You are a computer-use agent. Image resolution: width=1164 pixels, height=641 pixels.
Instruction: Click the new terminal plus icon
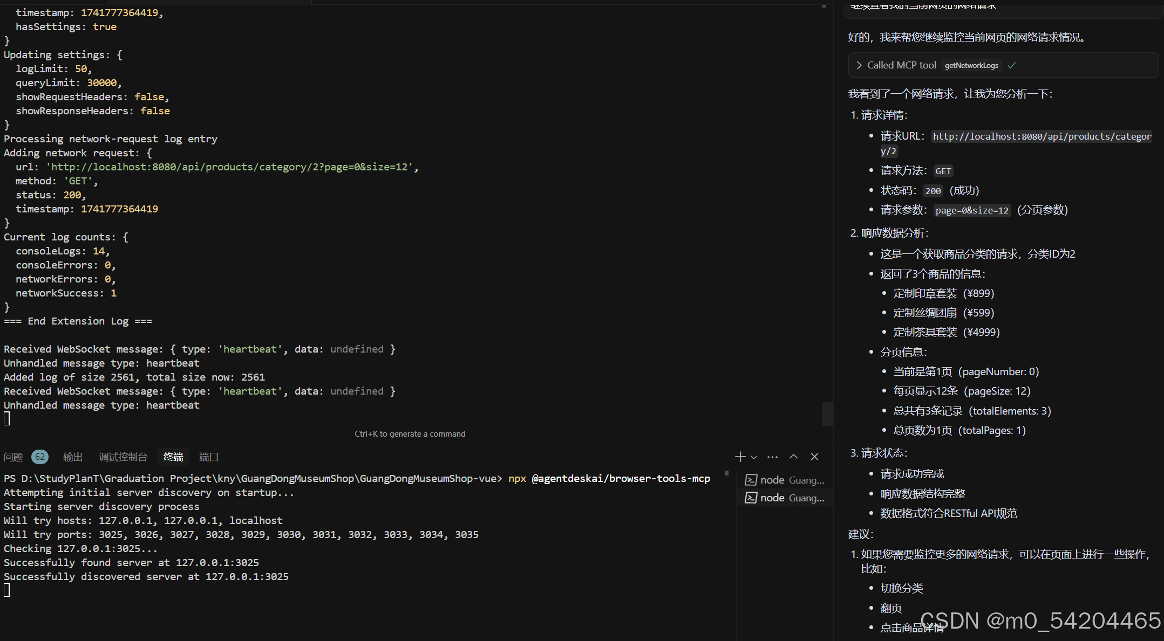[740, 457]
